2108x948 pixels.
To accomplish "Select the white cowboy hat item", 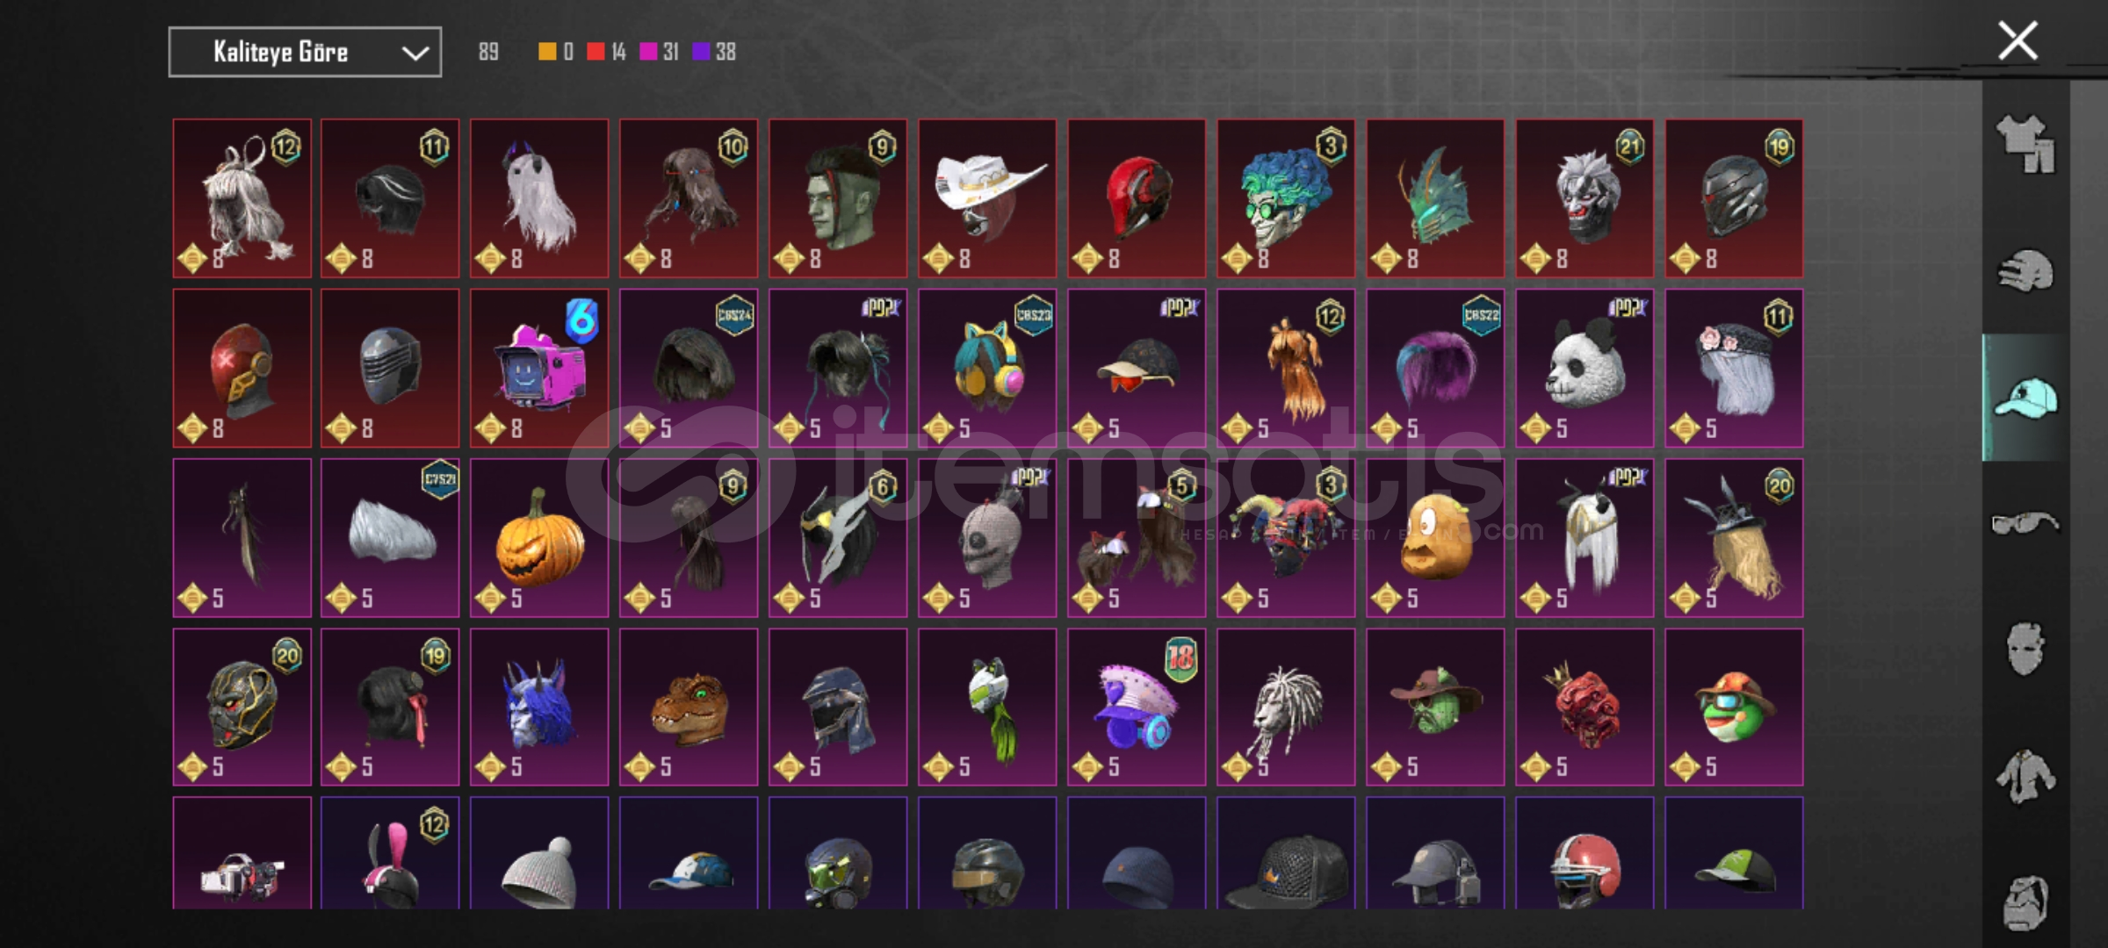I will click(987, 198).
